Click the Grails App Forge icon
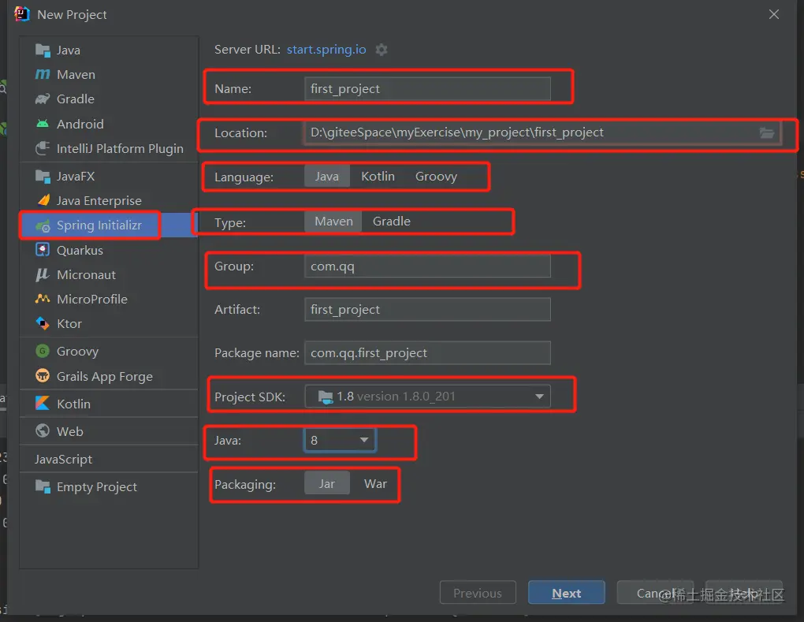Viewport: 804px width, 622px height. tap(43, 376)
